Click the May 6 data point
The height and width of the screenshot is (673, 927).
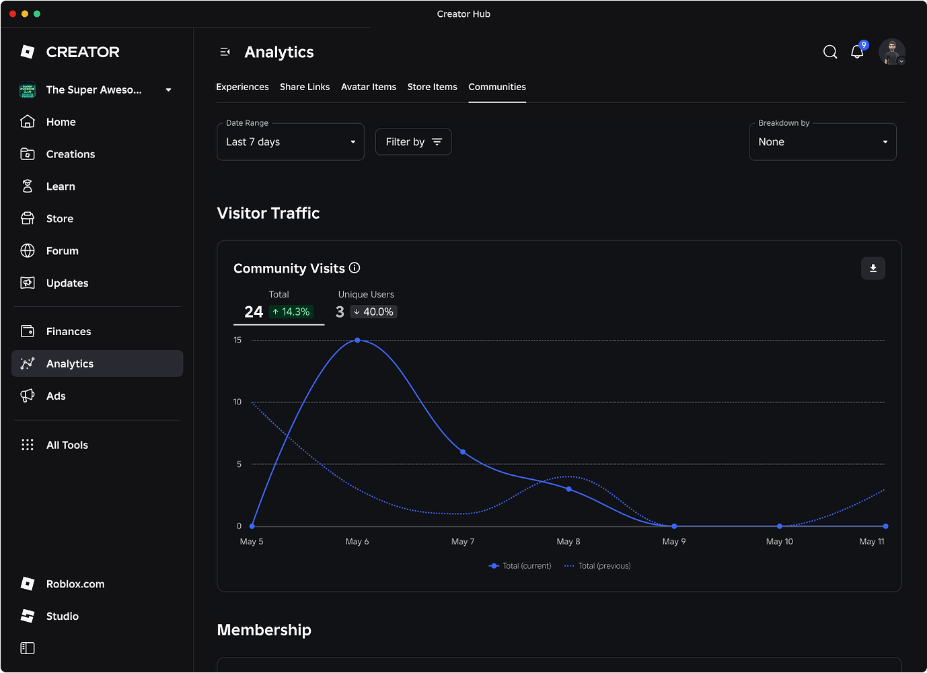[357, 341]
